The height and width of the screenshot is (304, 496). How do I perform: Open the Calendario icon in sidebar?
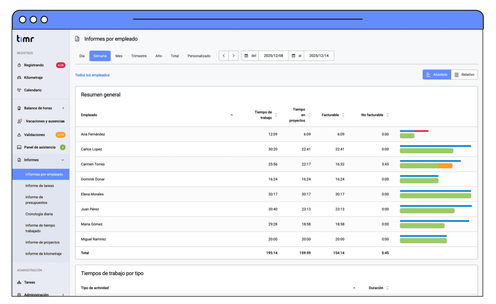[19, 90]
